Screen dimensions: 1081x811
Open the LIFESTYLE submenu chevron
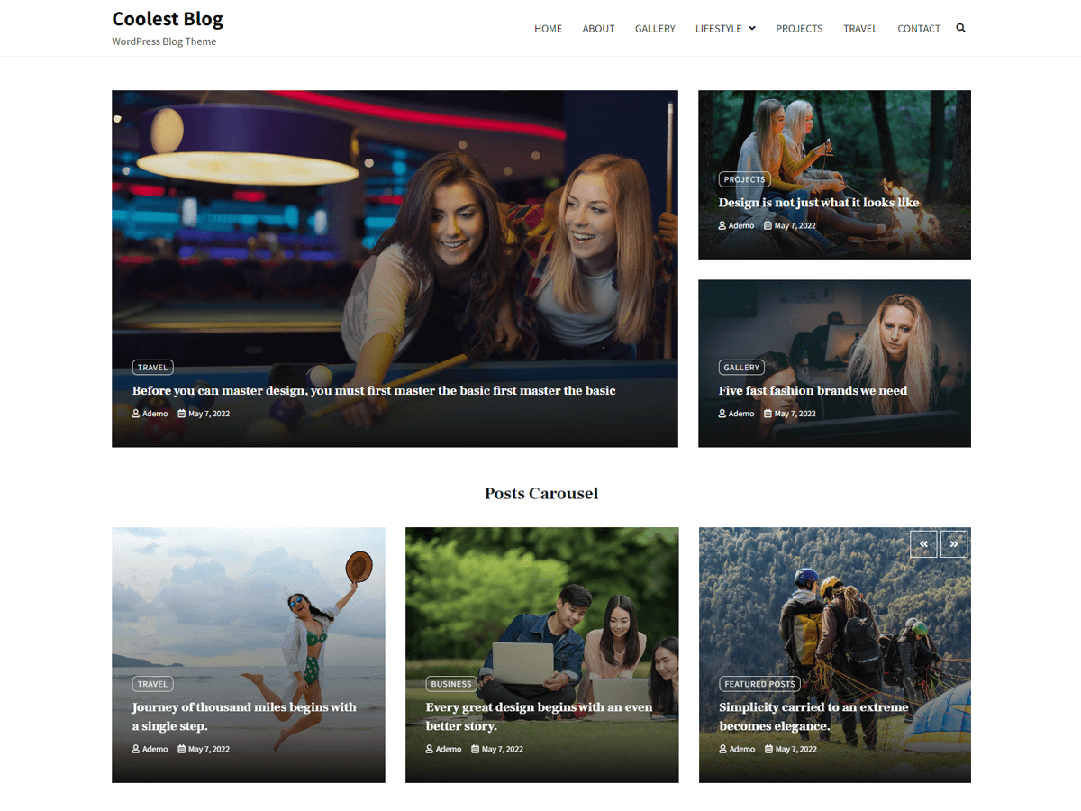pos(751,28)
